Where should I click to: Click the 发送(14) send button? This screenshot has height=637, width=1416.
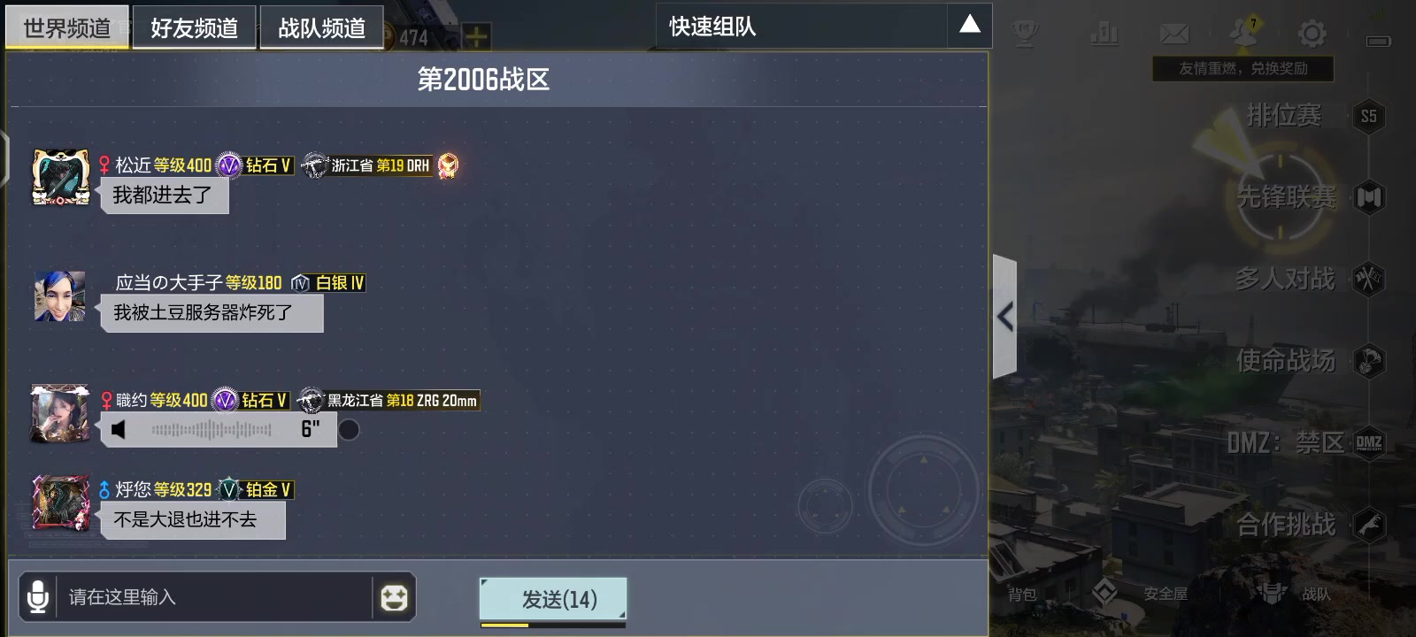[x=553, y=599]
